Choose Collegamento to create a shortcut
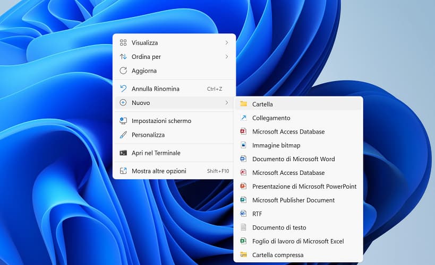435x265 pixels. (271, 118)
